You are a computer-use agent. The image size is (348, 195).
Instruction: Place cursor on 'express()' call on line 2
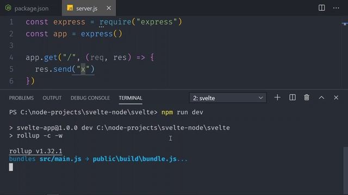point(102,34)
